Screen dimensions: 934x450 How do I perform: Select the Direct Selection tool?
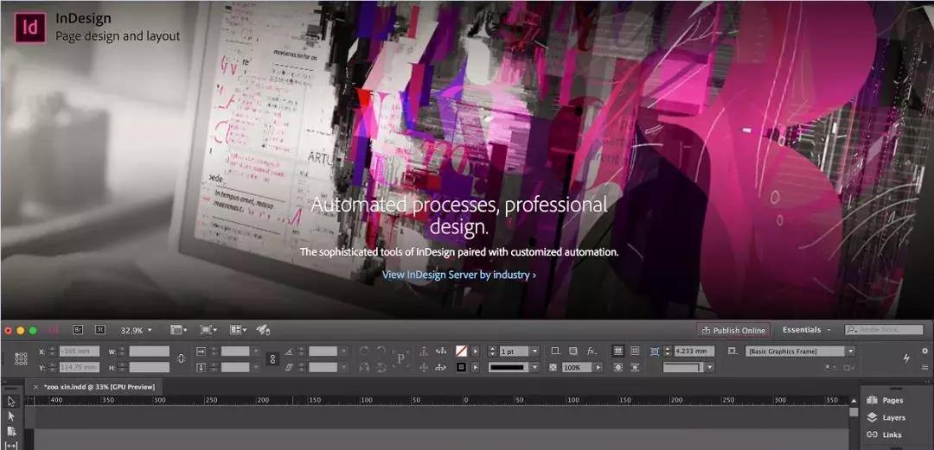pyautogui.click(x=11, y=416)
